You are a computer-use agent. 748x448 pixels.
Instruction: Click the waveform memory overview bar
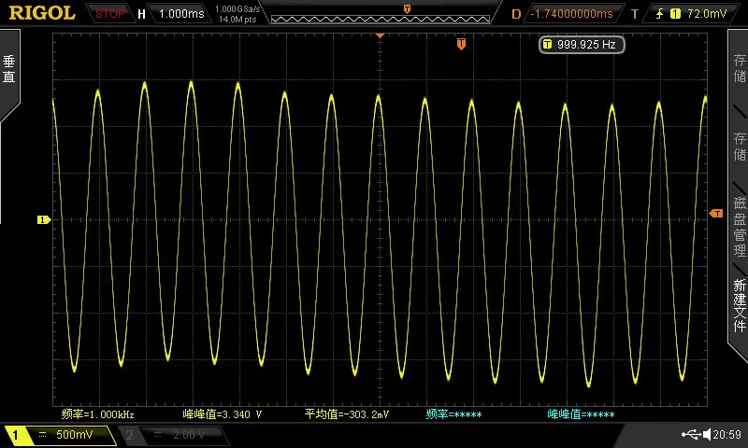tap(381, 19)
